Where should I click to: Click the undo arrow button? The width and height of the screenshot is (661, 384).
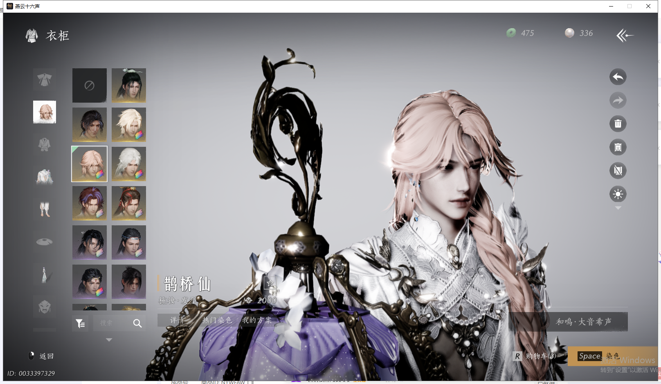[x=618, y=77]
